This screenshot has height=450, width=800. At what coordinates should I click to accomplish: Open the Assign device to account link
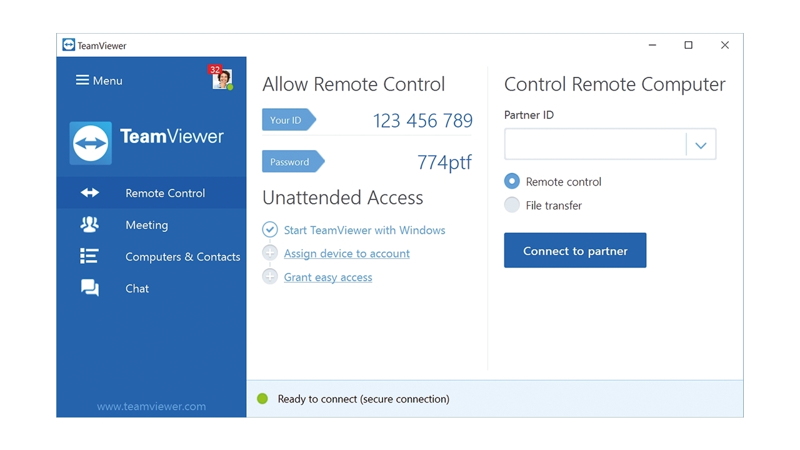pos(347,254)
